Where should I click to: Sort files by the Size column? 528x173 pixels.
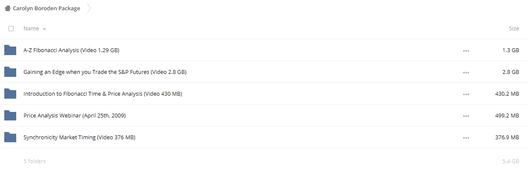[x=514, y=28]
